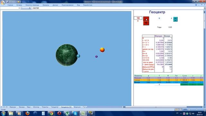Click the Меркурий column header in the table
This screenshot has width=206, height=116.
(x=159, y=36)
